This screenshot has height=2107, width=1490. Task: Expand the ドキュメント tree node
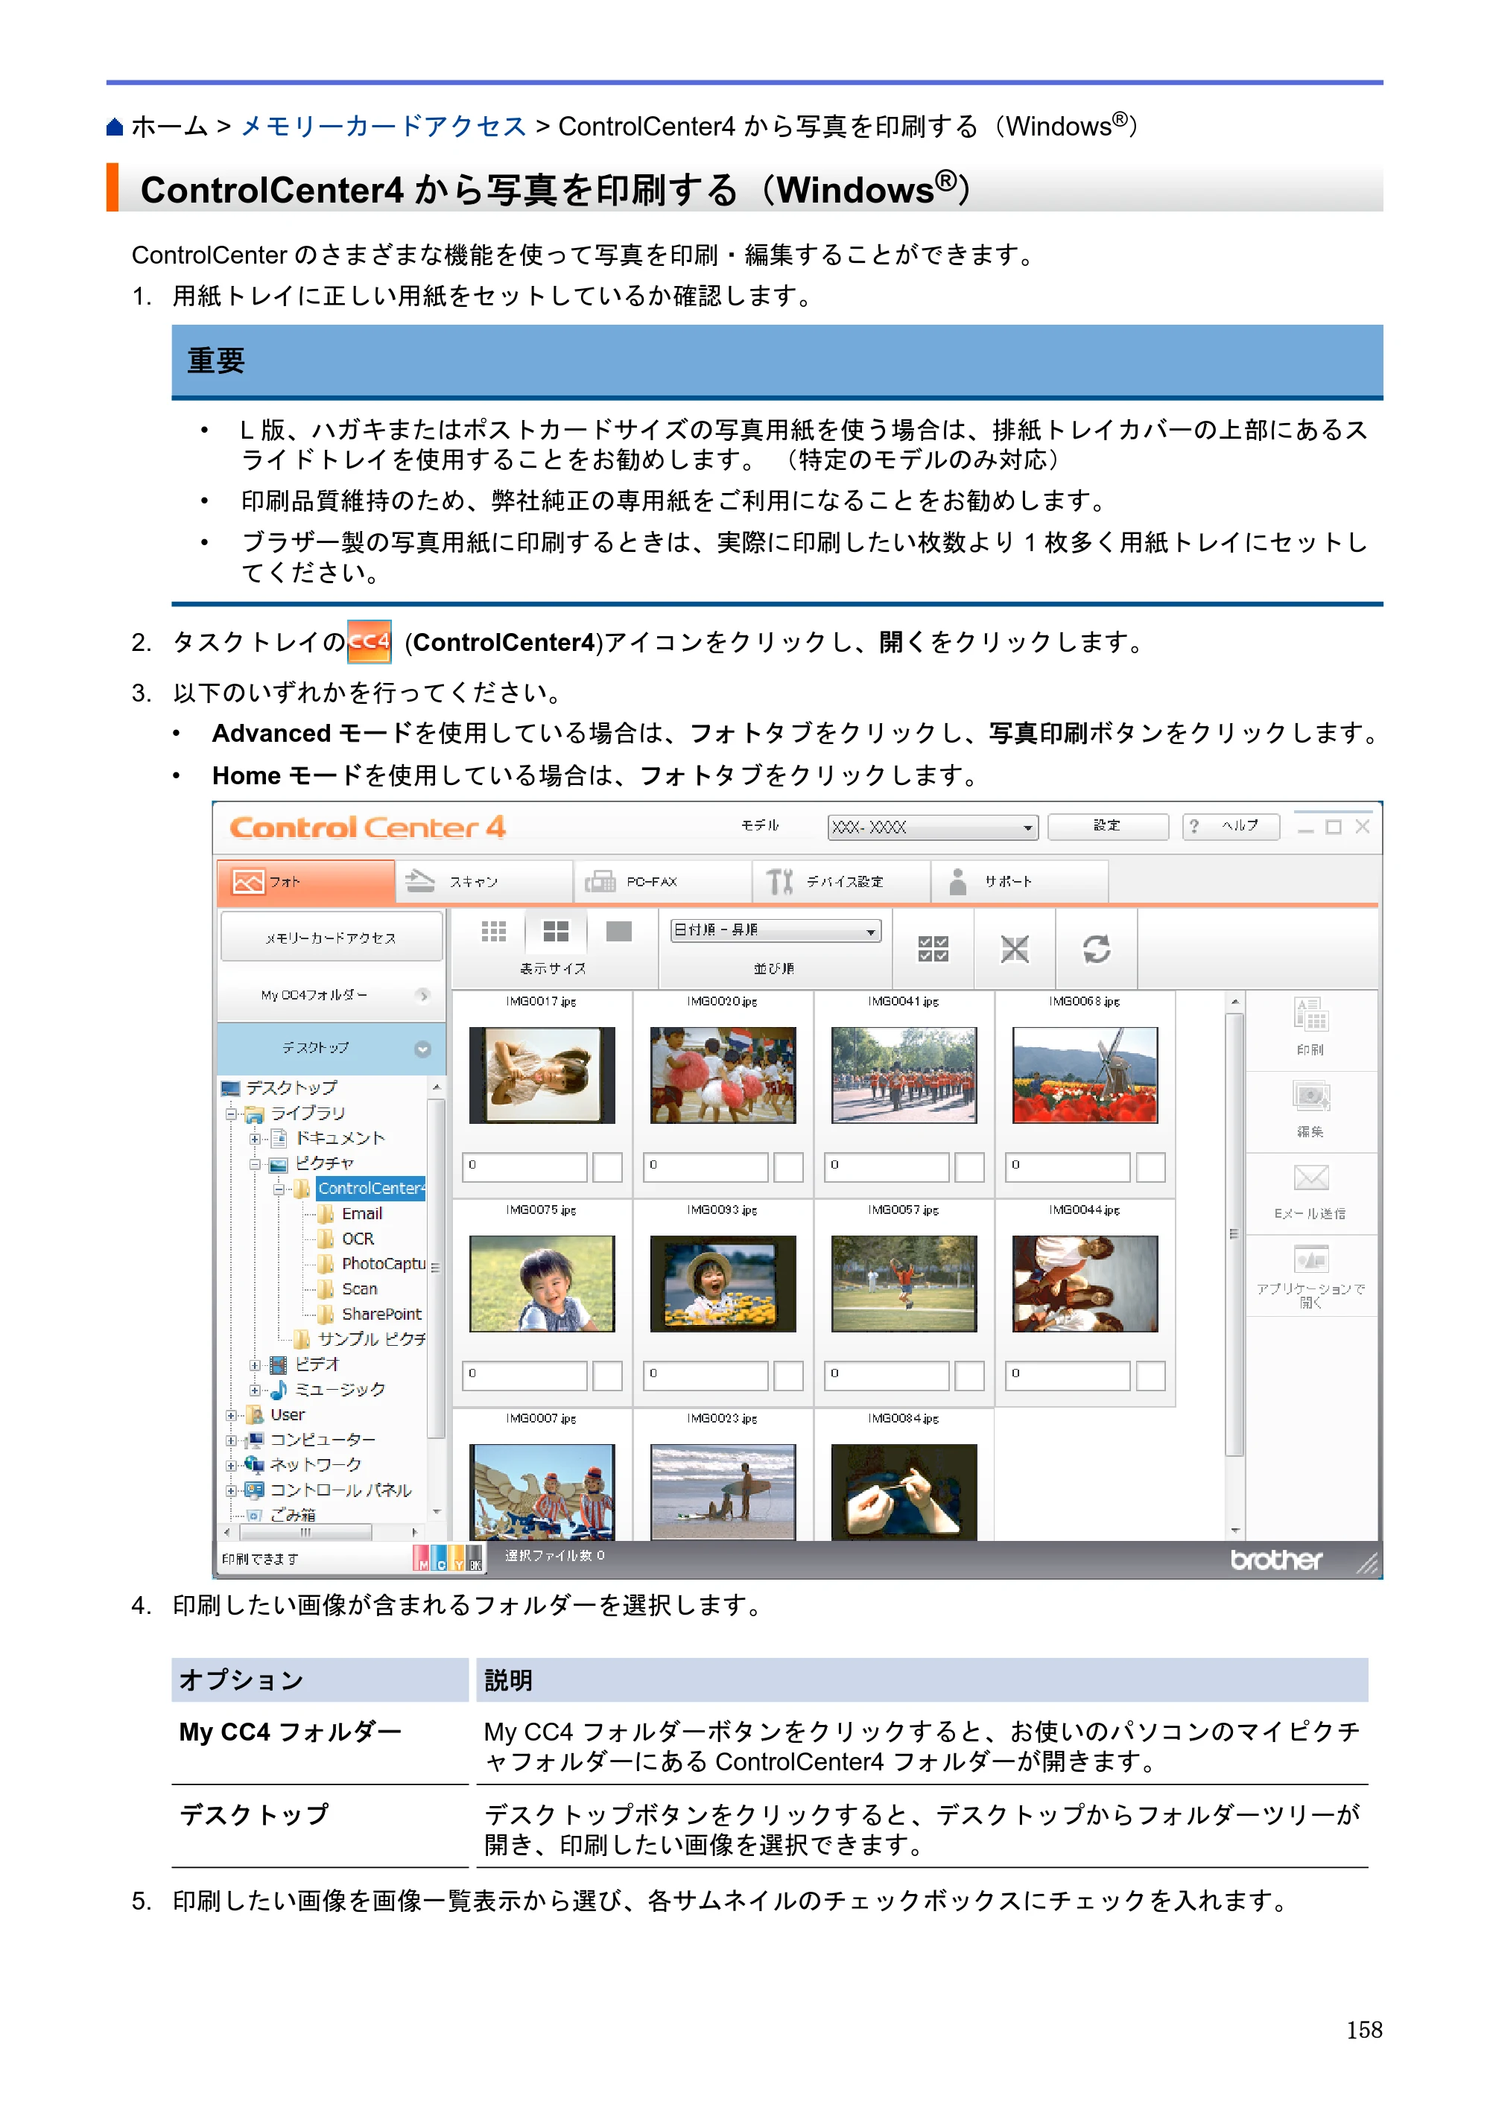(254, 1139)
